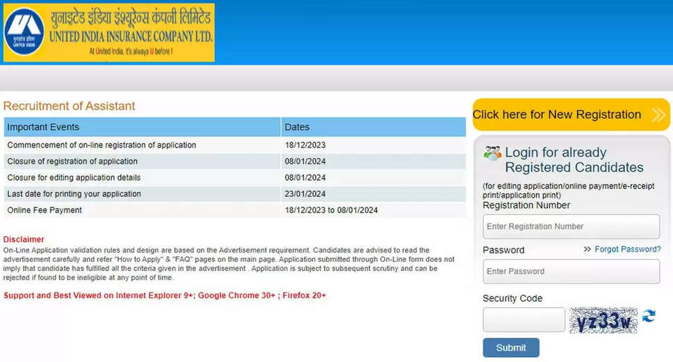Image resolution: width=673 pixels, height=362 pixels.
Task: Select 'Commencement of on-line registration of application' row
Action: tap(235, 145)
